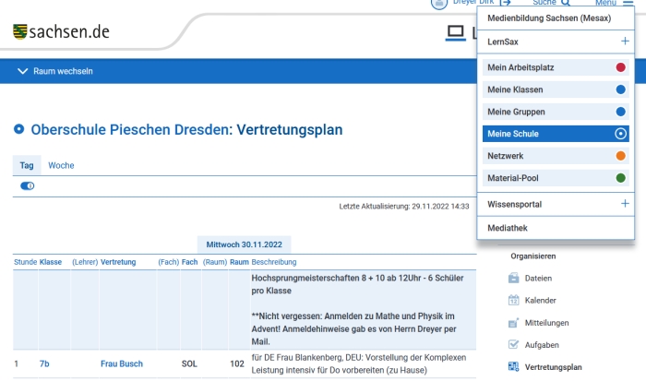This screenshot has width=646, height=381.
Task: Click the search magnifier icon
Action: click(x=566, y=4)
